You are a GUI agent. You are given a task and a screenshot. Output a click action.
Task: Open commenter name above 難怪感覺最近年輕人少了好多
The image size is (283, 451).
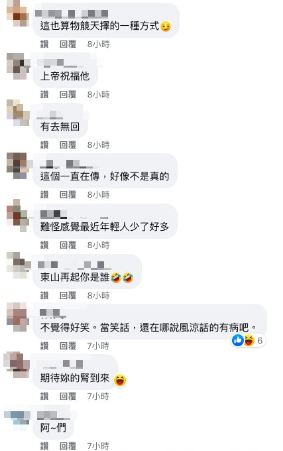pyautogui.click(x=74, y=215)
